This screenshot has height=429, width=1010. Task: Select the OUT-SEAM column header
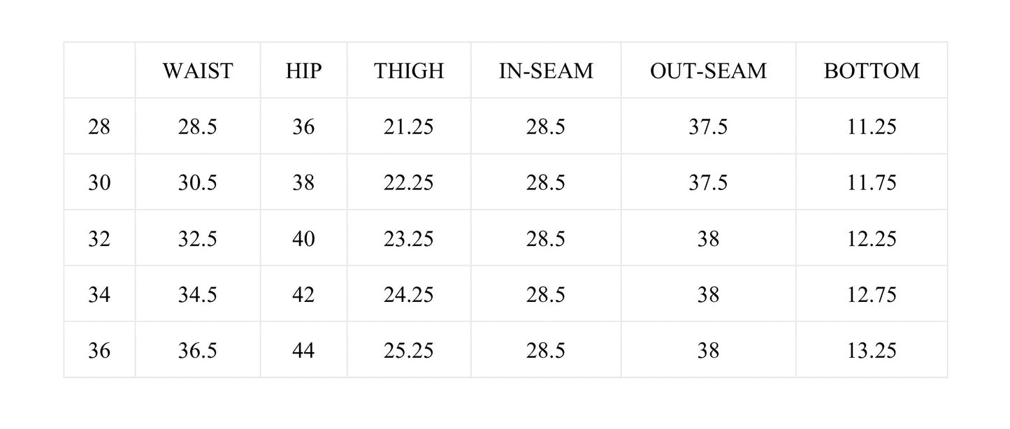(x=708, y=71)
